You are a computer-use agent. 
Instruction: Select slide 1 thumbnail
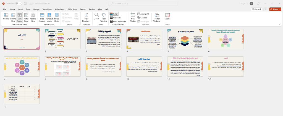click(x=22, y=39)
